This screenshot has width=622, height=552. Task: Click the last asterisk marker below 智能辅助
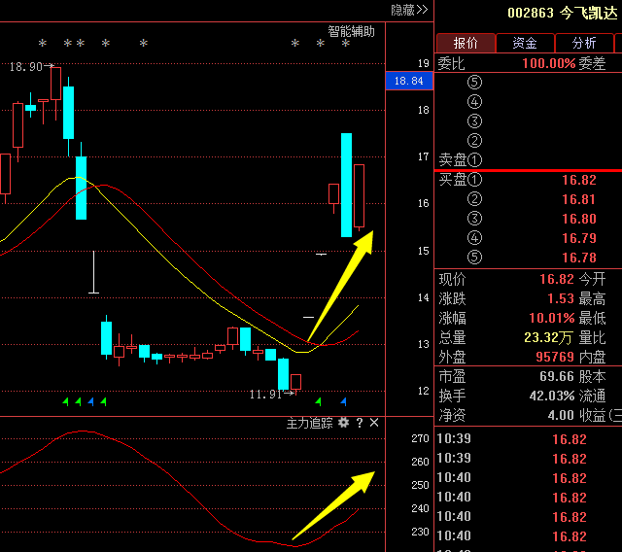[346, 43]
